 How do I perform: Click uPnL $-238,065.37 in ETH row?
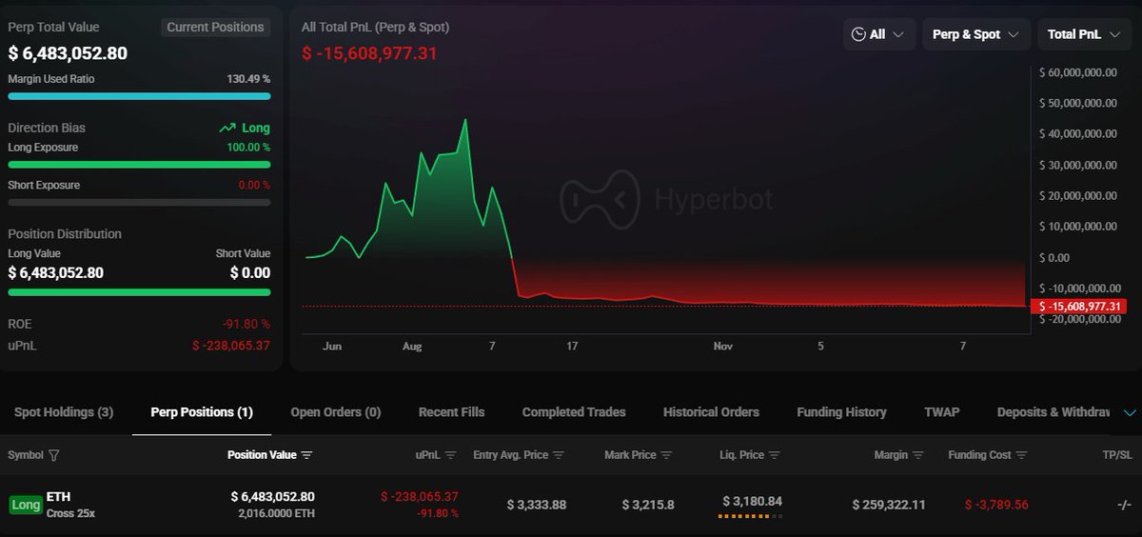420,497
